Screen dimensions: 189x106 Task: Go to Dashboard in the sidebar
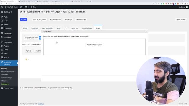[x=8, y=12]
